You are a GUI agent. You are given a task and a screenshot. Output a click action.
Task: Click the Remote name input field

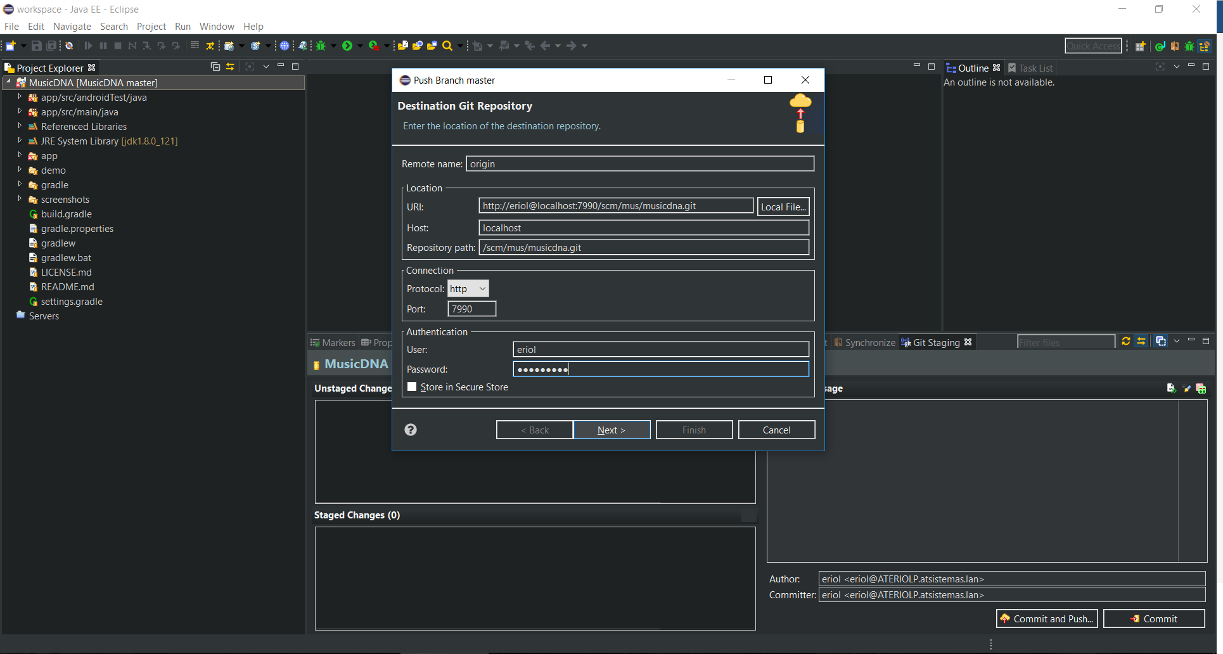640,163
